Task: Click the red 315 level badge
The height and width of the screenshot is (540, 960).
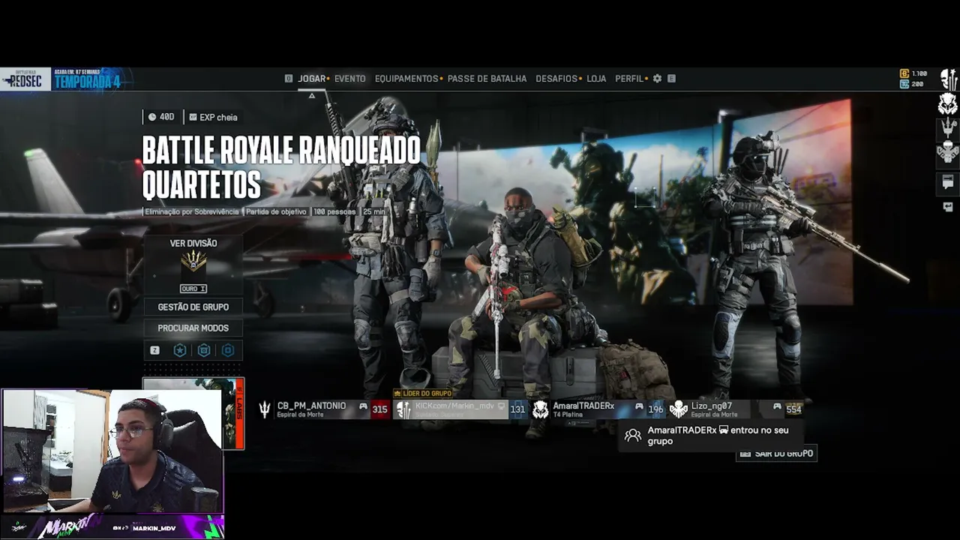Action: pos(380,409)
